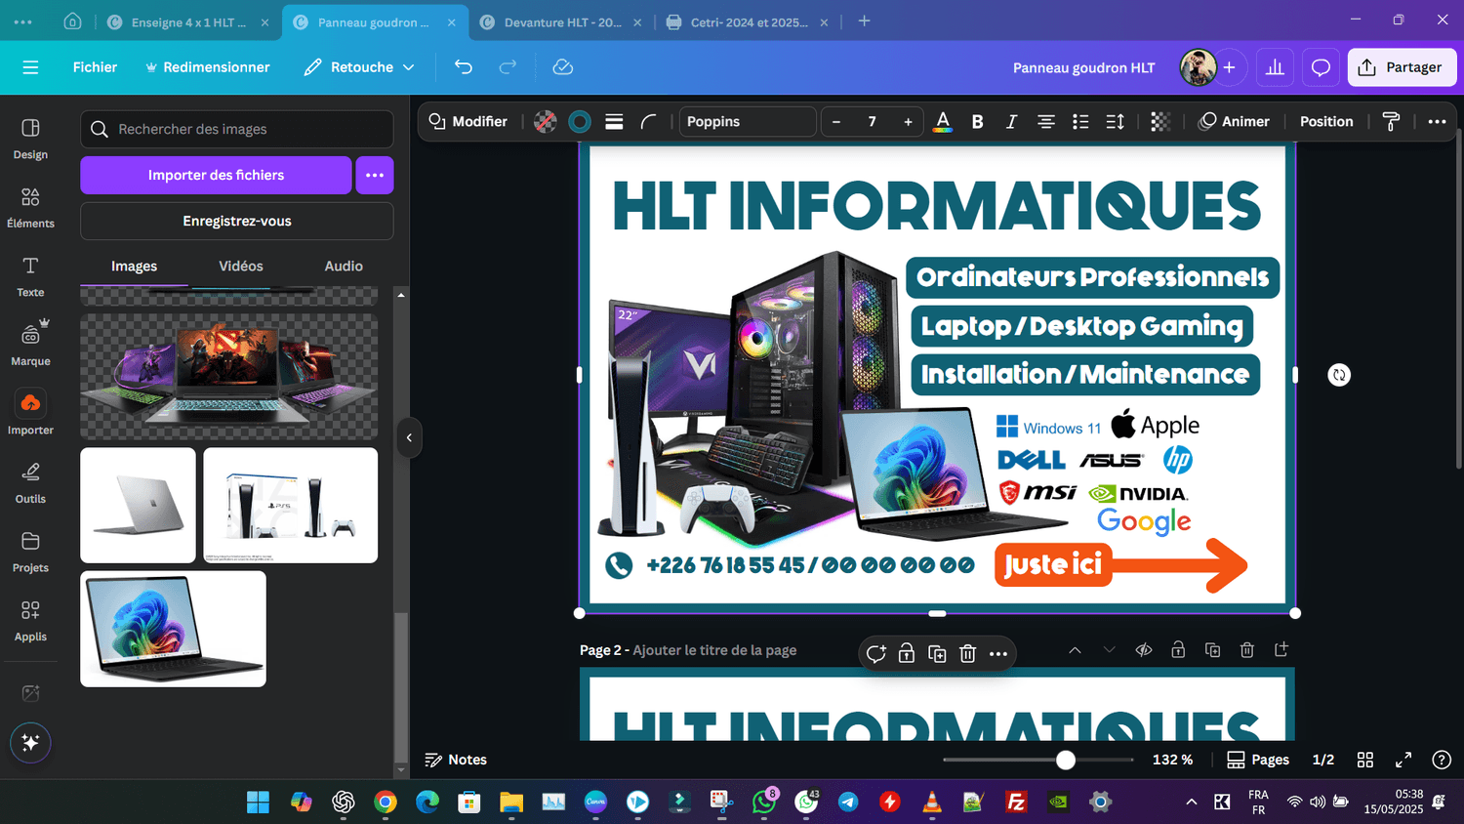Lock page 2 via header lock

click(x=1178, y=650)
